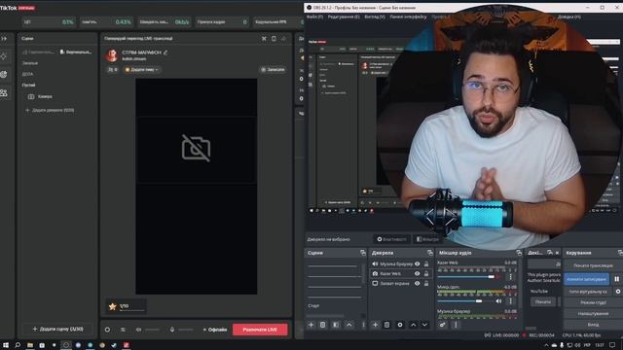Open the Вигляд menu in OBS
This screenshot has width=623, height=350.
375,17
